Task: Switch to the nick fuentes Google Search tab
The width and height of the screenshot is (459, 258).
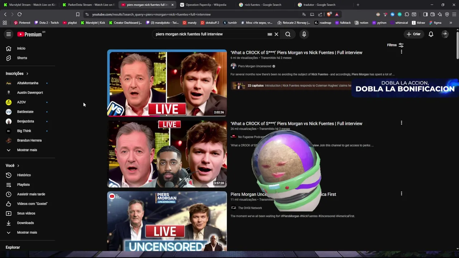Action: click(x=265, y=5)
